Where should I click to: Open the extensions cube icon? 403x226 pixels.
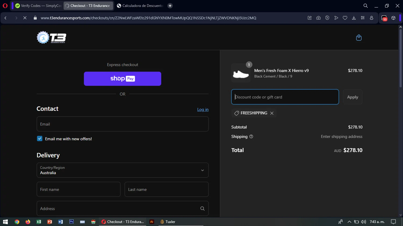pos(393,18)
